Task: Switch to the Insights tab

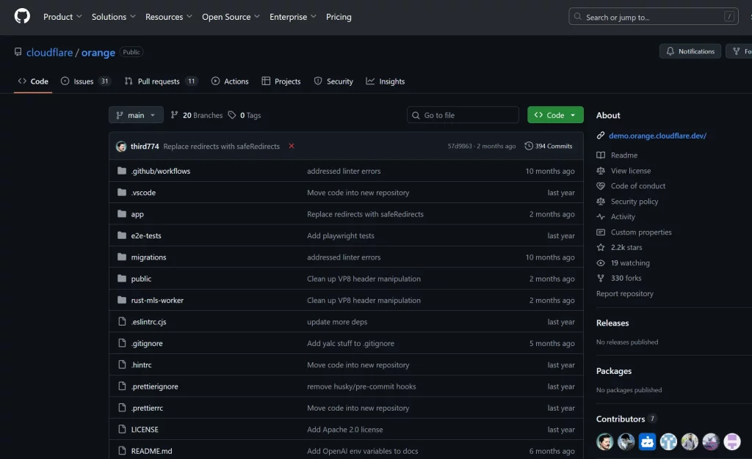Action: [385, 81]
